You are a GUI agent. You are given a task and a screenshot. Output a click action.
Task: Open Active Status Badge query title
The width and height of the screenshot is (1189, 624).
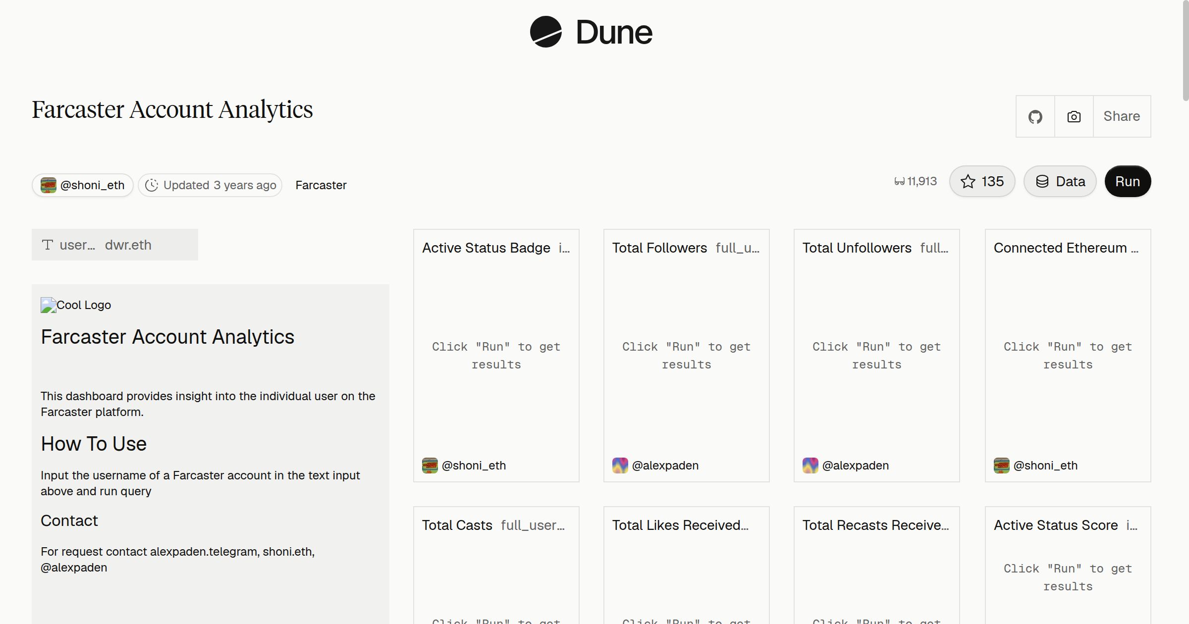coord(486,248)
